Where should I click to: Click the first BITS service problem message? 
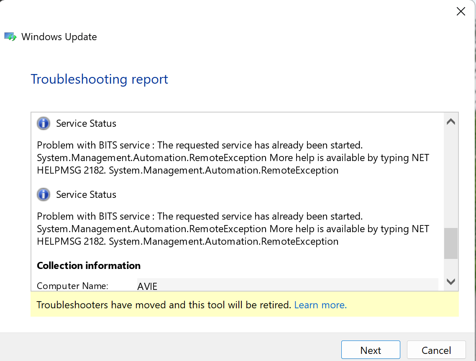(x=233, y=158)
